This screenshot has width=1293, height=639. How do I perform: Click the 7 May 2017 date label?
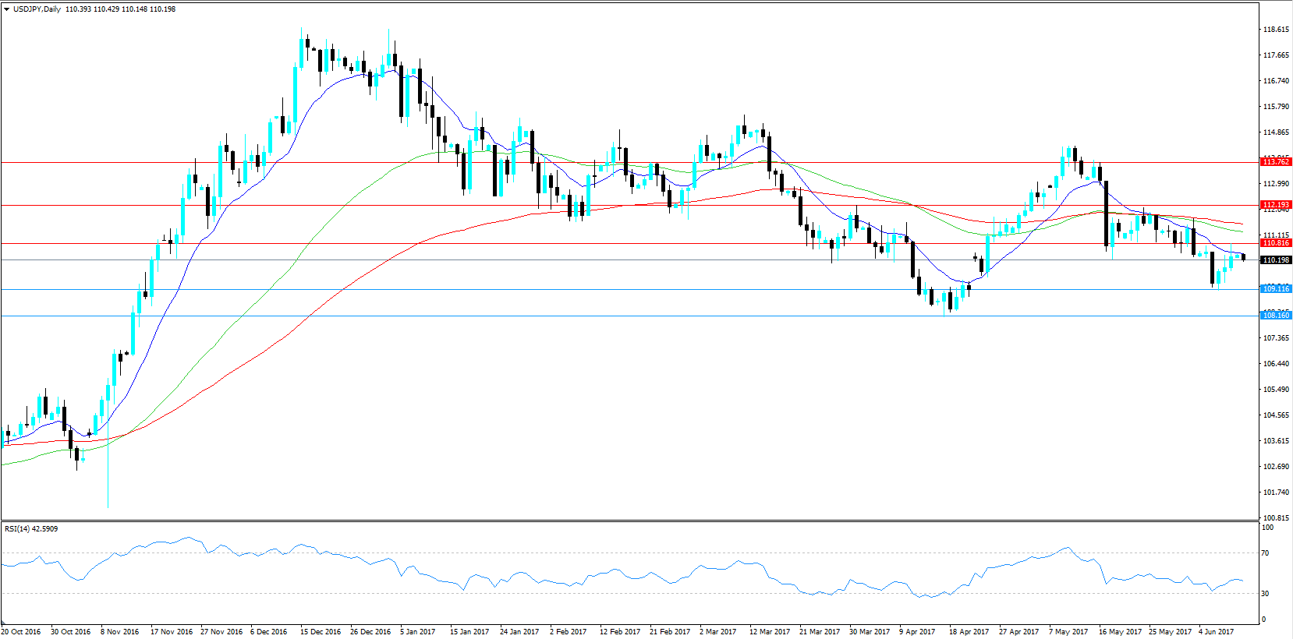tap(1068, 632)
